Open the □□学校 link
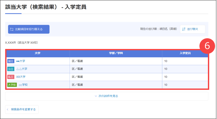 point(23,85)
